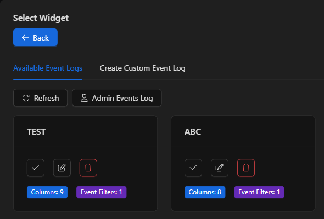The image size is (324, 219).
Task: Click the ABC card title
Action: 193,131
